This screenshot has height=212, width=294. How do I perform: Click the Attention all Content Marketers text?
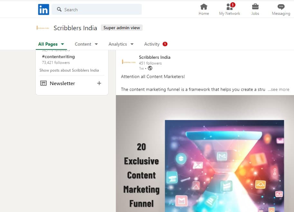(153, 76)
